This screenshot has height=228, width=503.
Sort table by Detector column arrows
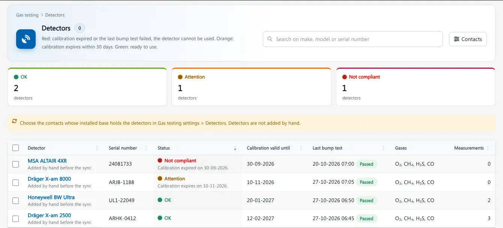[97, 148]
